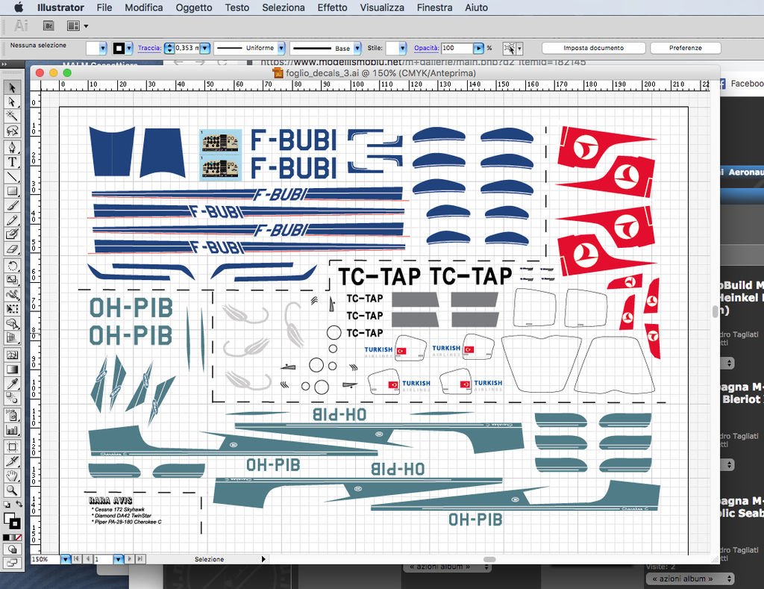Change the screen mode
Image resolution: width=764 pixels, height=589 pixels.
(12, 562)
